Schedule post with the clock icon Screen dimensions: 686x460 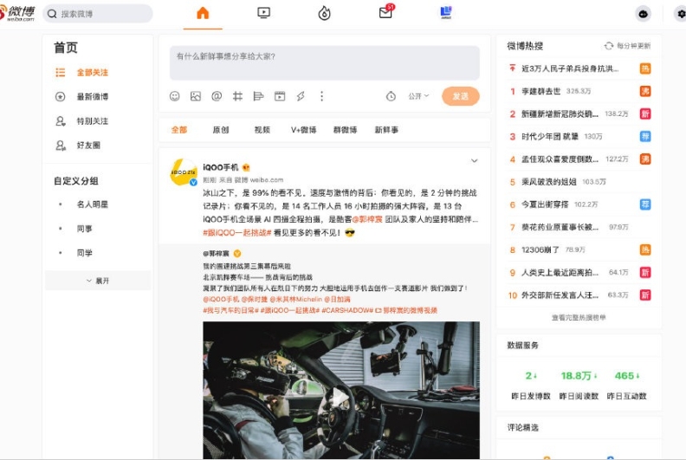(391, 96)
